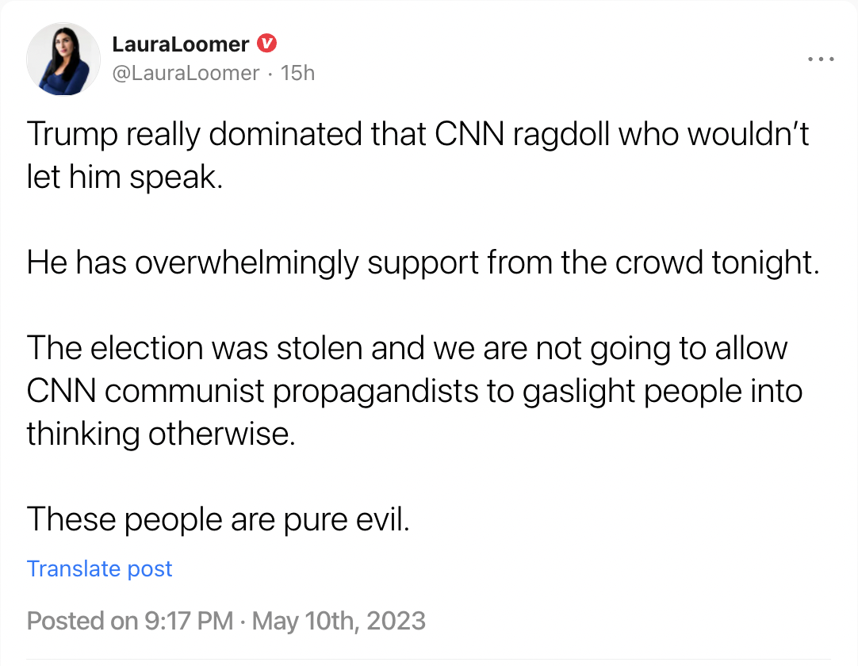The height and width of the screenshot is (666, 858).
Task: Click the verification symbol beside the username
Action: (268, 44)
